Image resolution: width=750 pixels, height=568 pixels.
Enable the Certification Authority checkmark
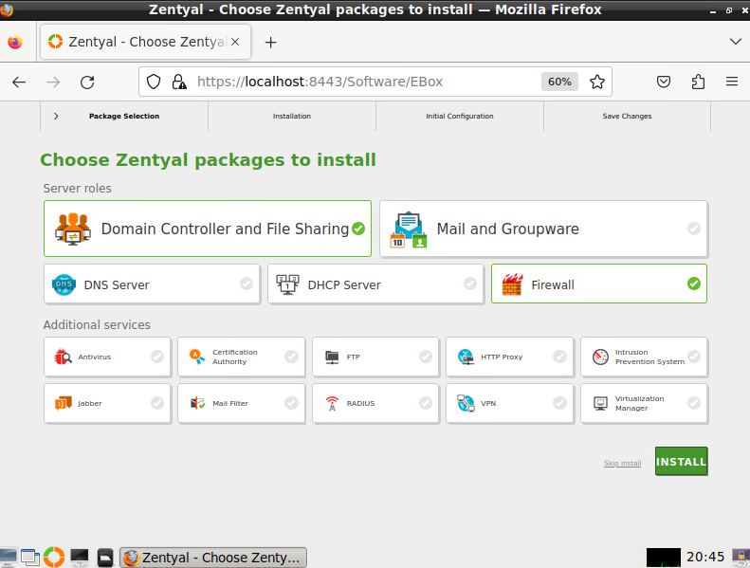click(x=291, y=357)
